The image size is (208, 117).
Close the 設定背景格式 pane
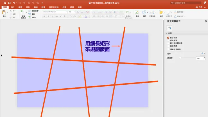tap(206, 21)
